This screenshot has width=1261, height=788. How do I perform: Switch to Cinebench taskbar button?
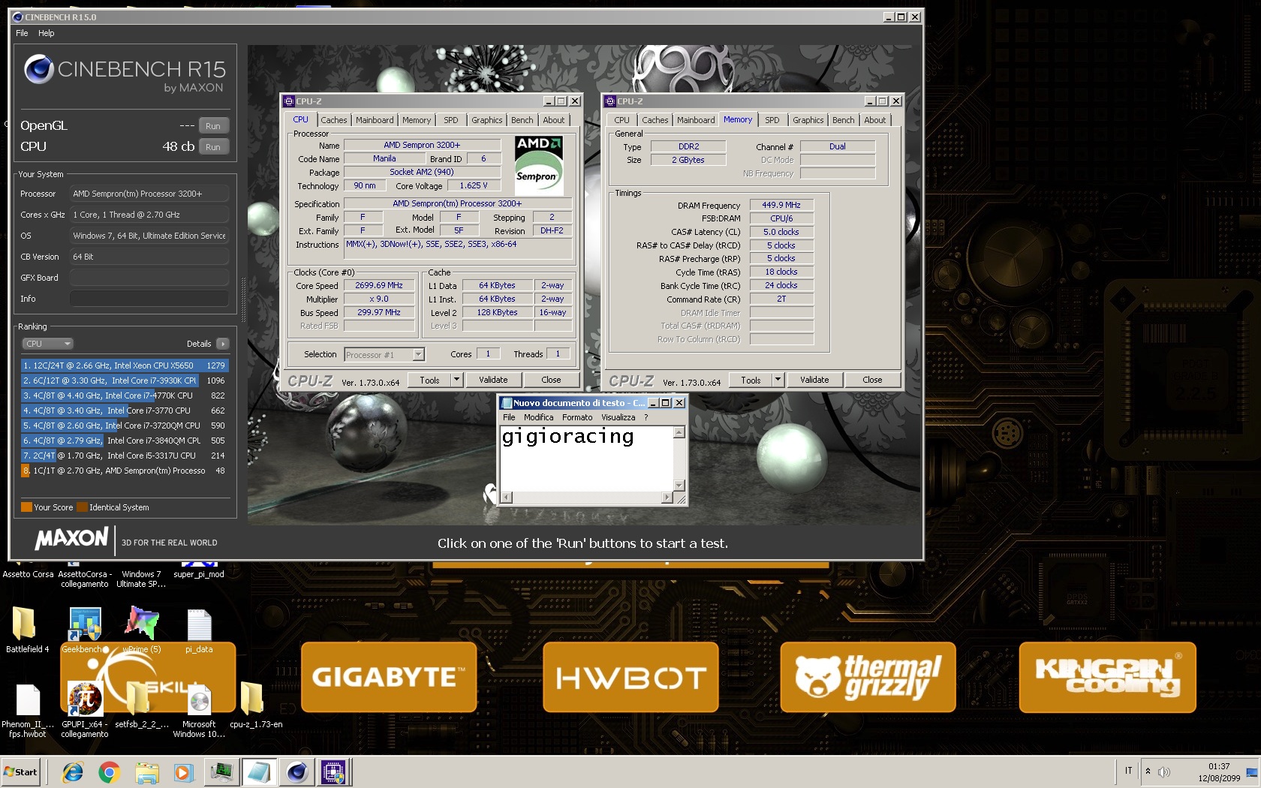pos(296,772)
